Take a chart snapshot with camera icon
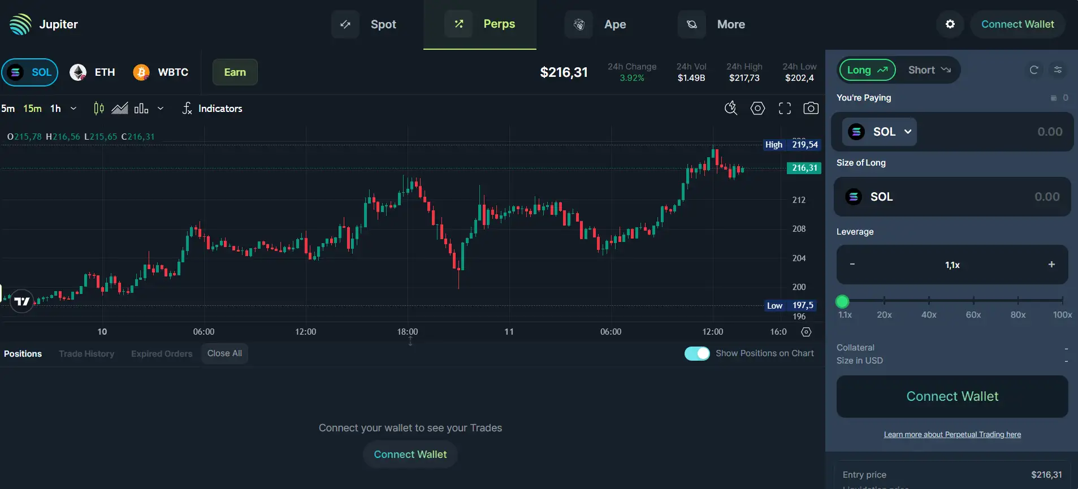Image resolution: width=1078 pixels, height=489 pixels. [811, 109]
